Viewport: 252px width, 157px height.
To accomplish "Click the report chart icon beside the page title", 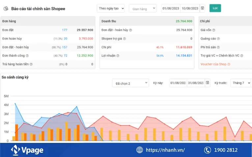I will point(6,9).
